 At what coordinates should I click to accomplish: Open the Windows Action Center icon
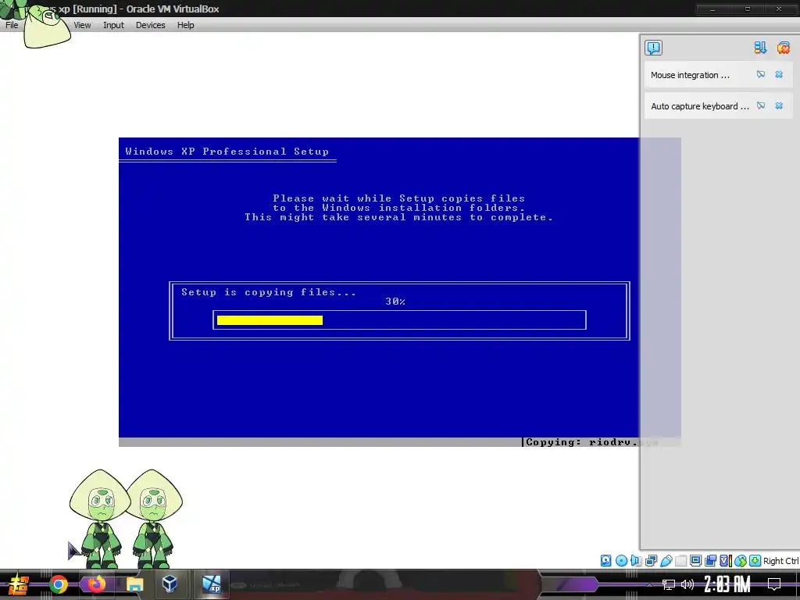click(774, 584)
